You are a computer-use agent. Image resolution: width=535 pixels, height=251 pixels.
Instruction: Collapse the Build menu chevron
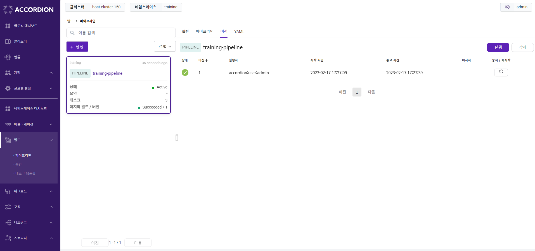(x=51, y=140)
